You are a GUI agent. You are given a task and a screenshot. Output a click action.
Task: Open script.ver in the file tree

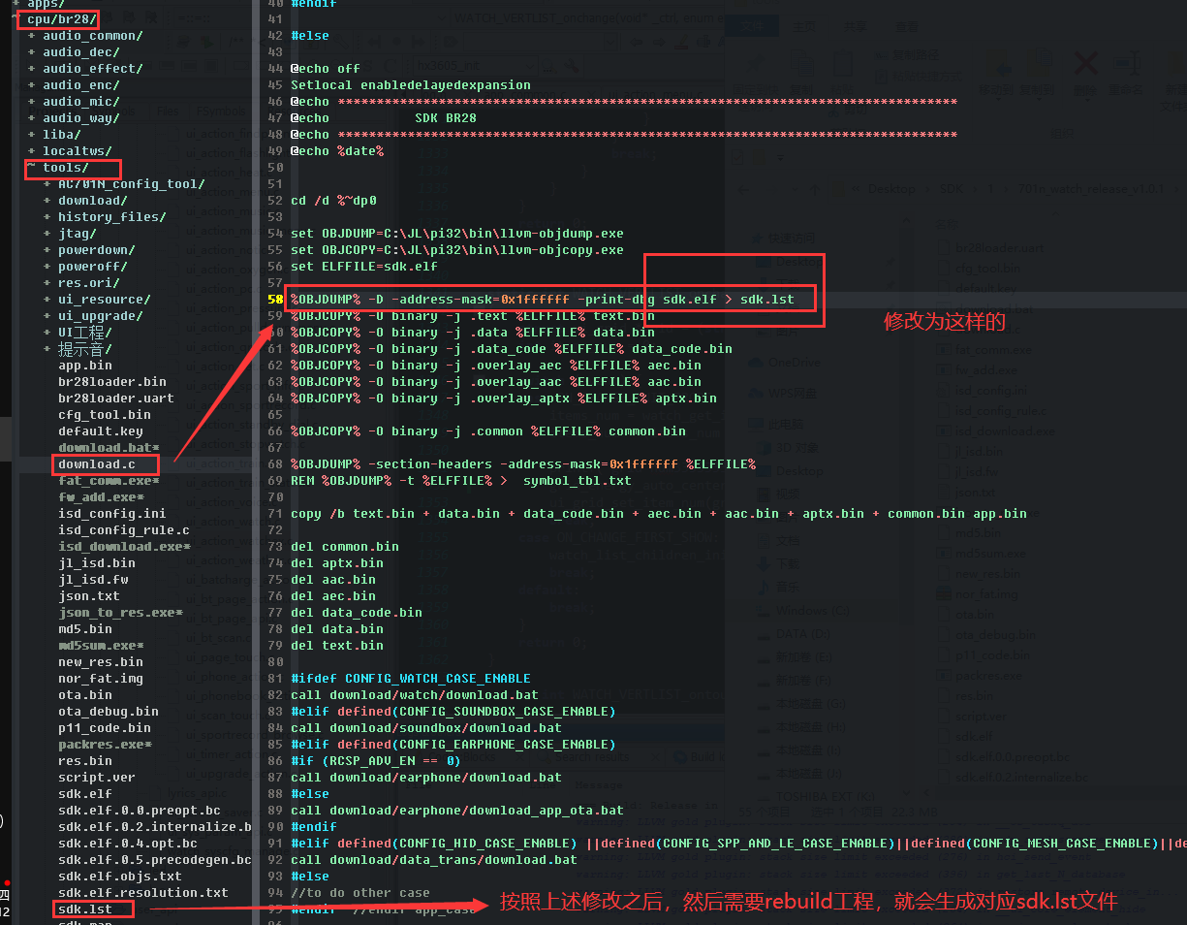pyautogui.click(x=97, y=778)
